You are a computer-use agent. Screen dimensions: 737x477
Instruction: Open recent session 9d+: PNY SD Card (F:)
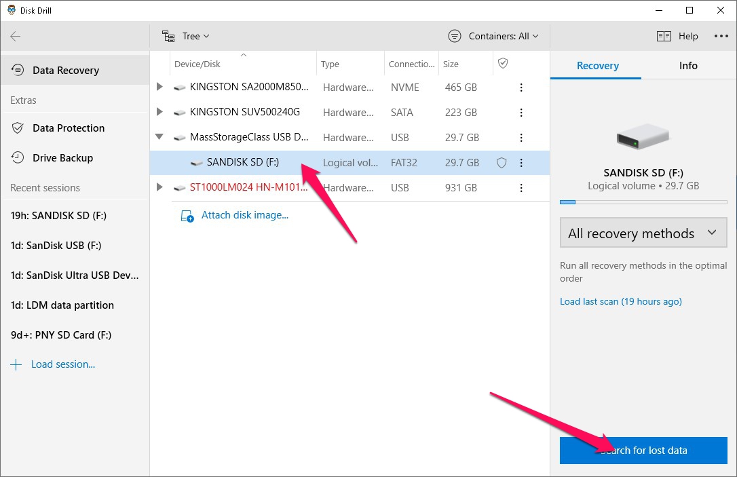tap(60, 335)
